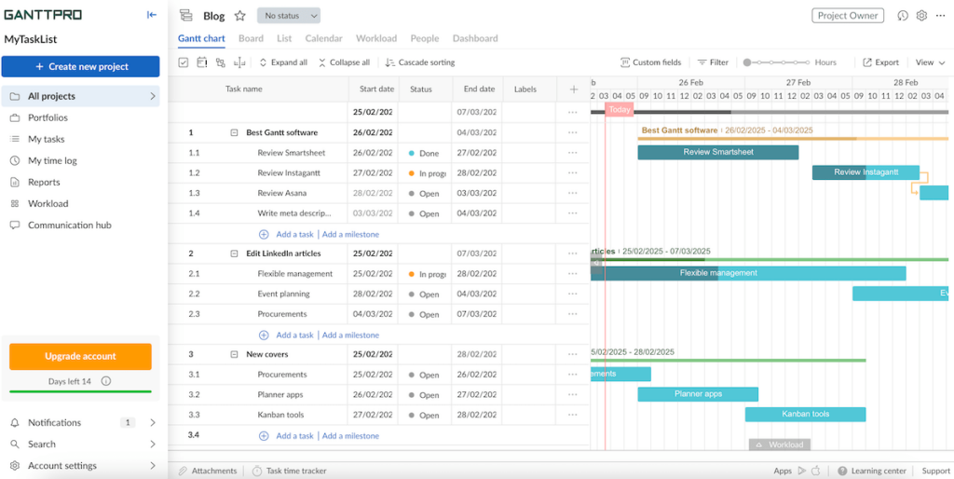Click Expand all in toolbar
The height and width of the screenshot is (479, 954).
coord(283,62)
